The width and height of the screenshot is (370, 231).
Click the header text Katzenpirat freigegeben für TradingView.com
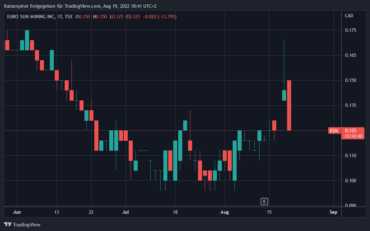(x=52, y=6)
